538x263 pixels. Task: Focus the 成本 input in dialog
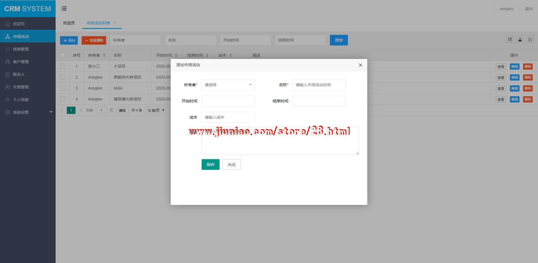228,117
